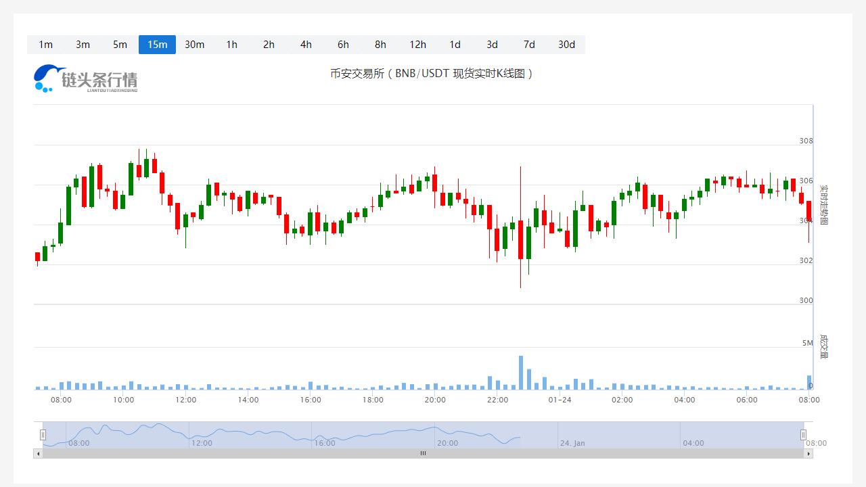Select the 1m interval tab

click(x=45, y=45)
